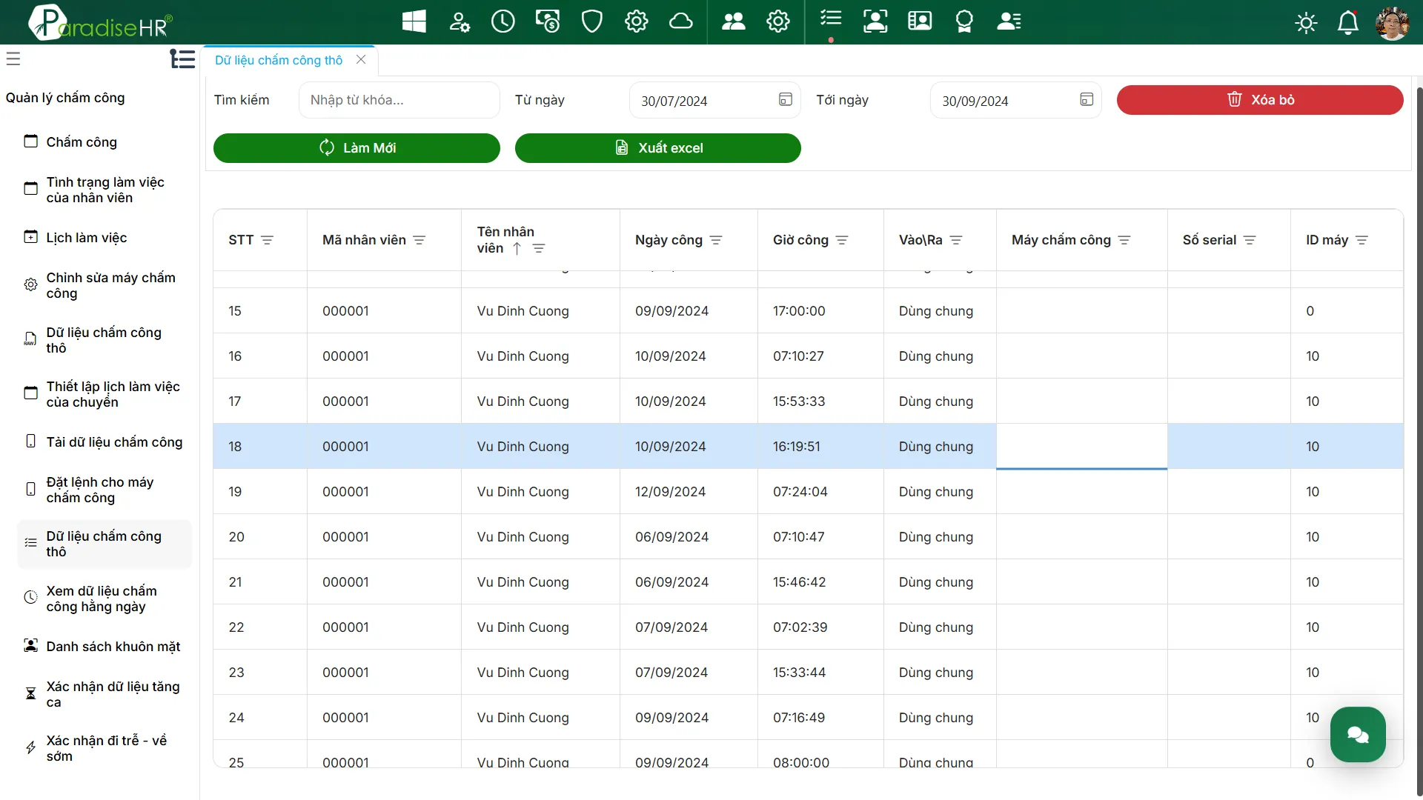Open the cloud icon in header
The width and height of the screenshot is (1423, 800).
[680, 21]
